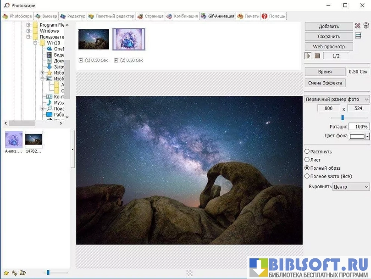Click the Добавить button
This screenshot has width=371, height=279.
point(328,27)
